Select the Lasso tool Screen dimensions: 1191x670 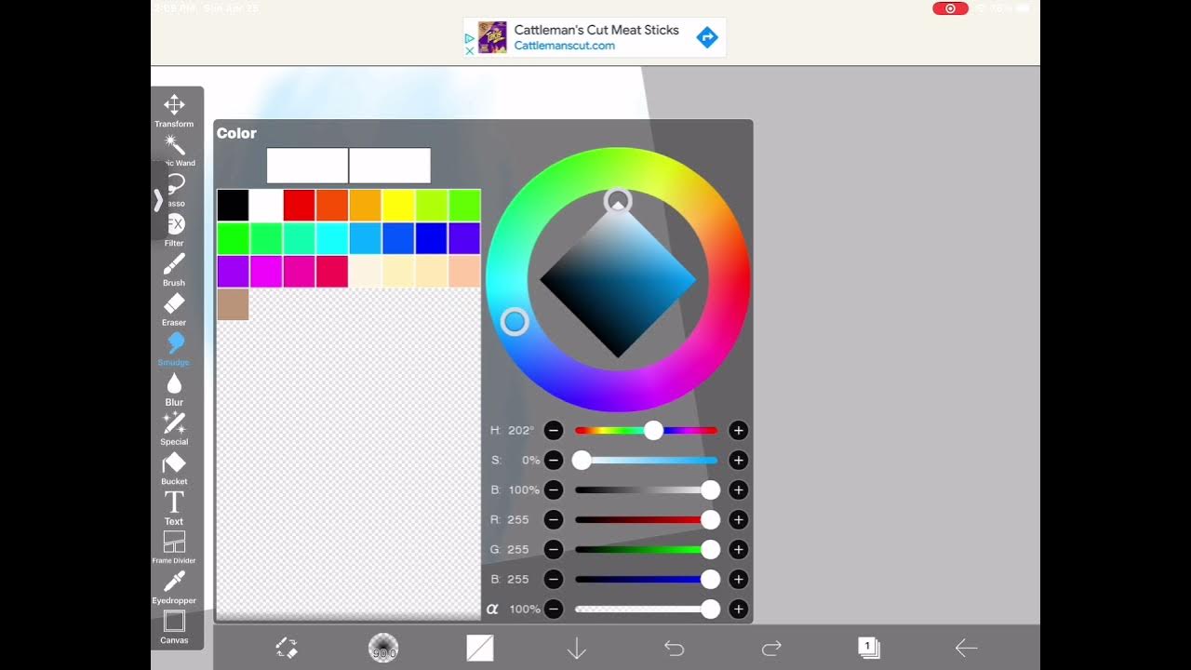175,189
